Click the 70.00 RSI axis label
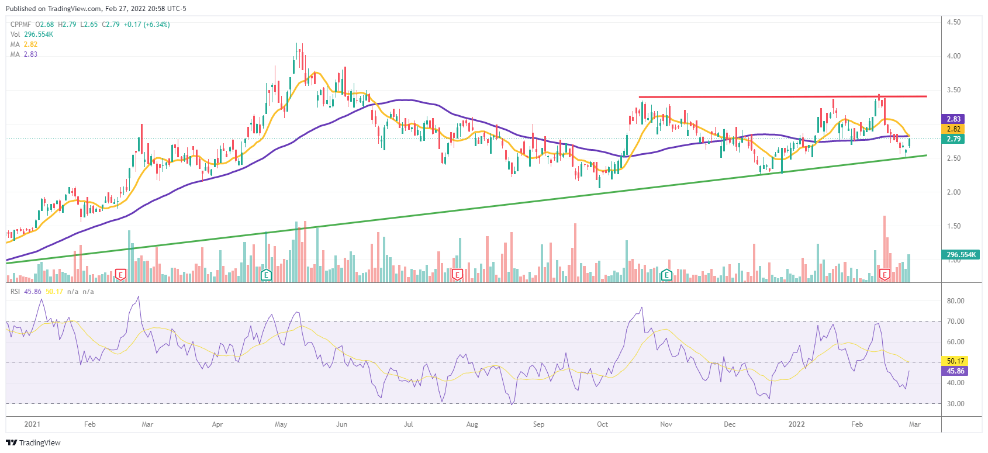 coord(955,321)
